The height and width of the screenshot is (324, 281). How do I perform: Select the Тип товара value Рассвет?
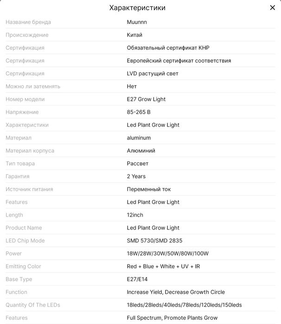139,163
